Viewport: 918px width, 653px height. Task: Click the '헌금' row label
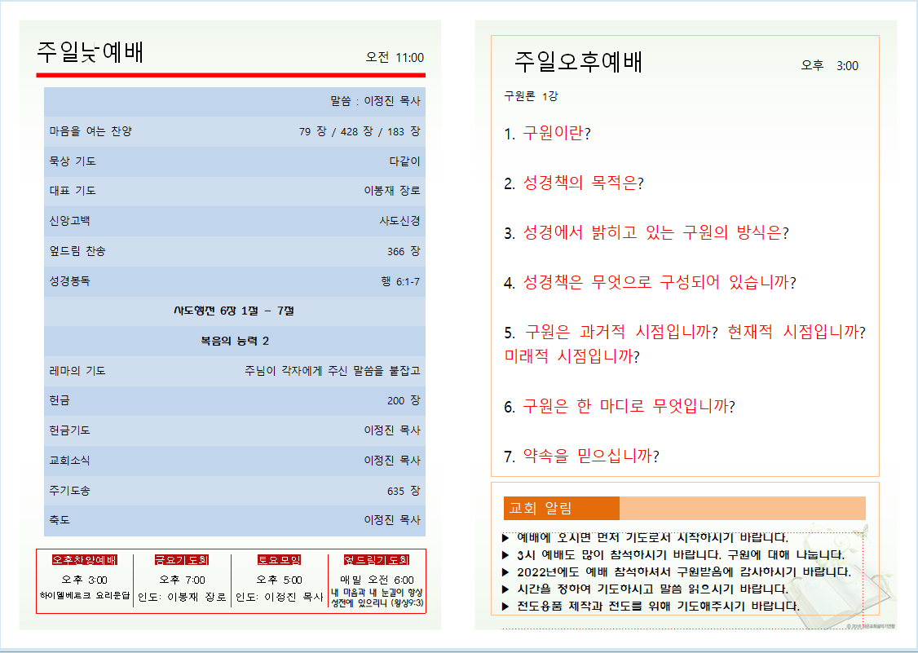point(60,400)
